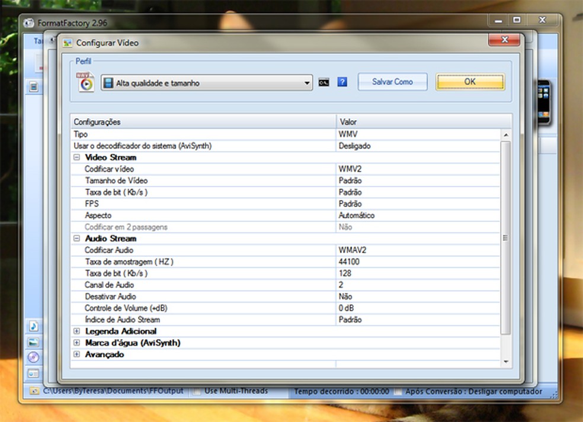The height and width of the screenshot is (422, 583).
Task: Click the Configurar Vídeo dialog title icon
Action: pos(68,43)
